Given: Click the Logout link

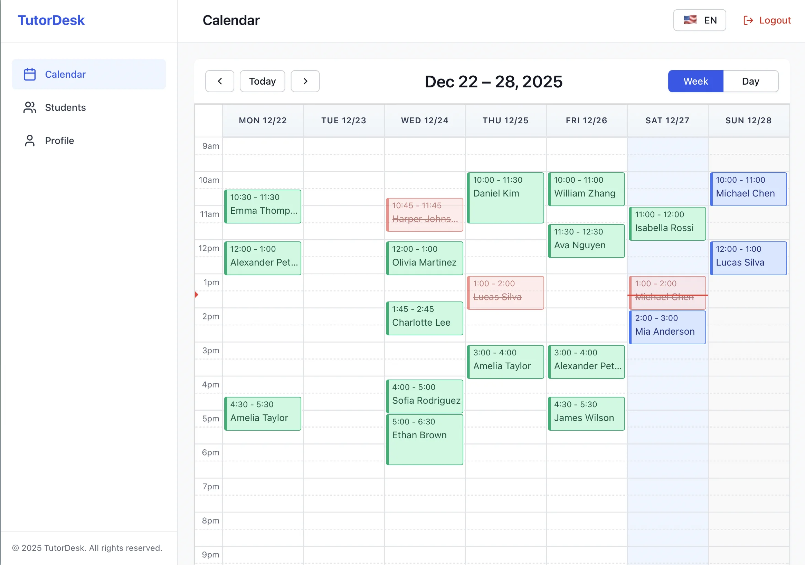Looking at the screenshot, I should pyautogui.click(x=774, y=20).
